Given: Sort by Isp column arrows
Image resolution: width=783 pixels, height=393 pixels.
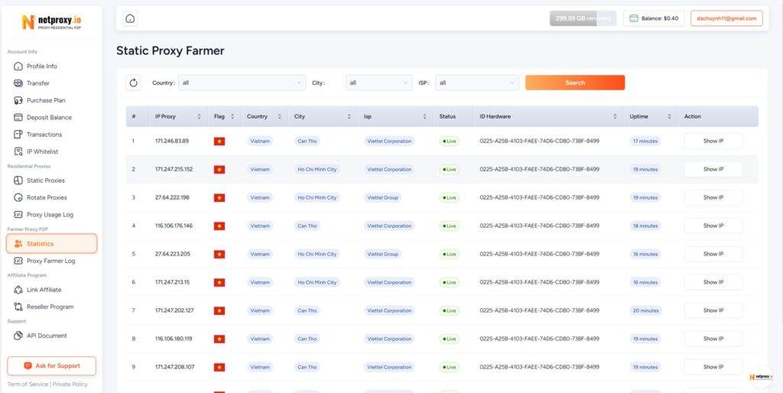Looking at the screenshot, I should (x=424, y=116).
